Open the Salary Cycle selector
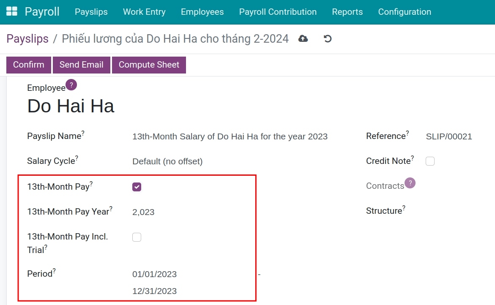The height and width of the screenshot is (305, 495). coord(167,161)
